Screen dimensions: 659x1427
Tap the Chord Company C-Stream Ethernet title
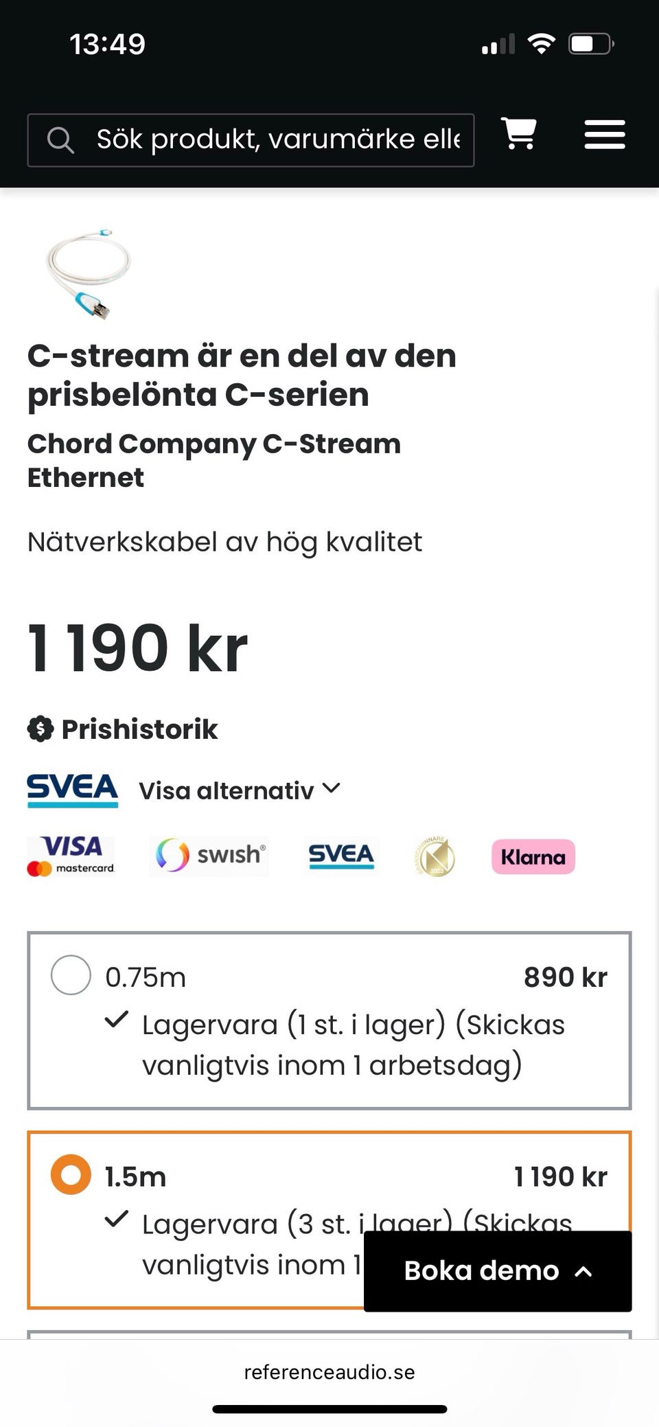pyautogui.click(x=213, y=460)
